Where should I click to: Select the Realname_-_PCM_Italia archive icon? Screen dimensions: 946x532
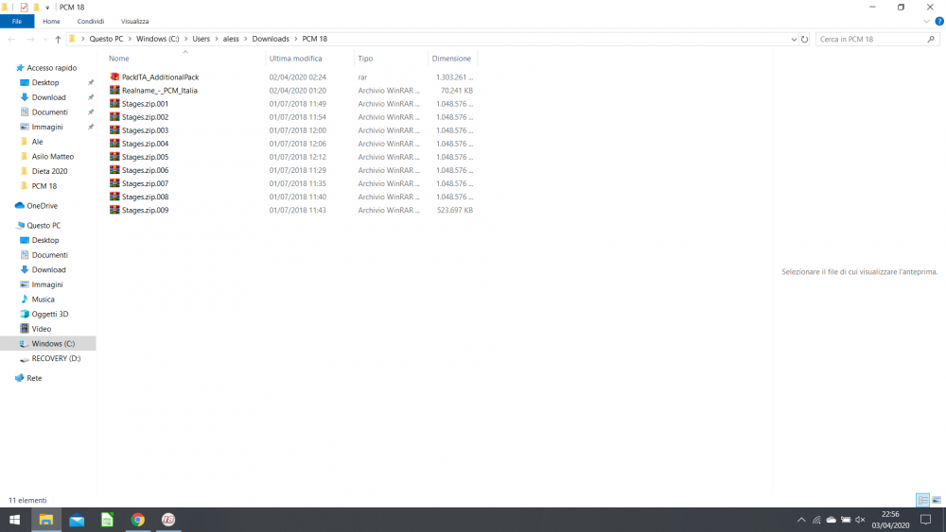click(114, 90)
